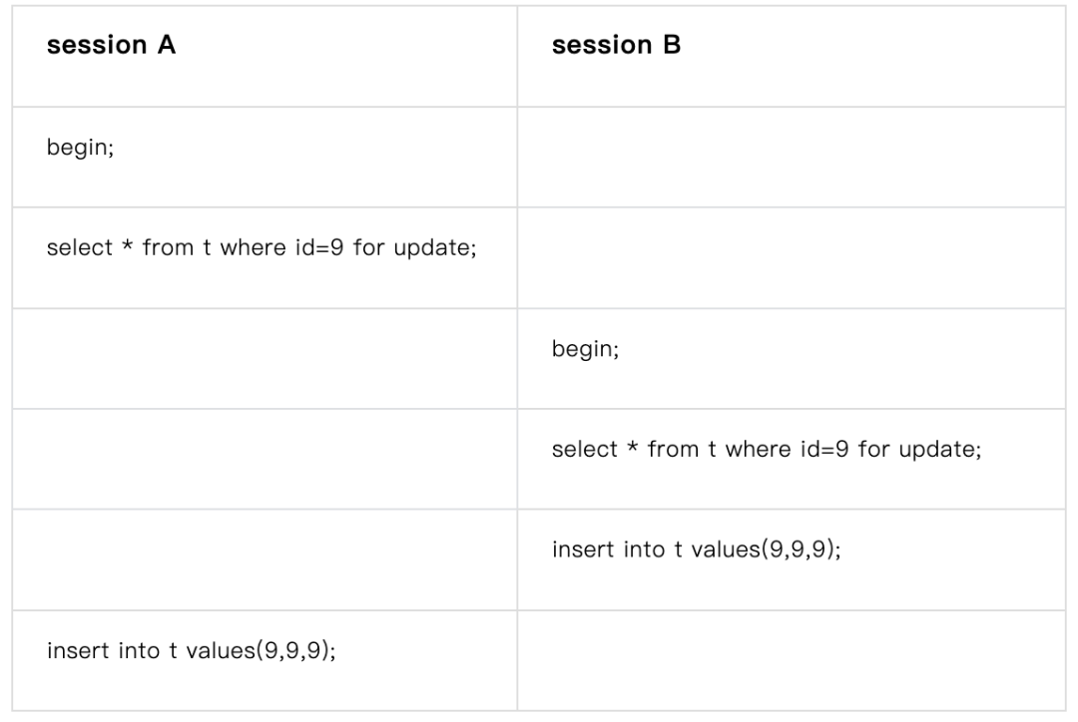This screenshot has width=1078, height=722.
Task: Click "id=9" in session B's select statement
Action: 822,449
